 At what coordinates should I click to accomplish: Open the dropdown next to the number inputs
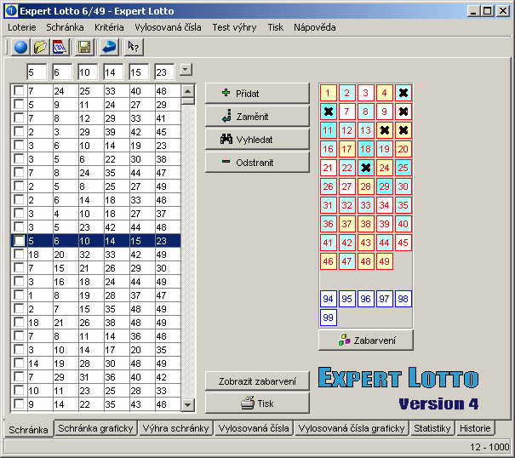[186, 70]
